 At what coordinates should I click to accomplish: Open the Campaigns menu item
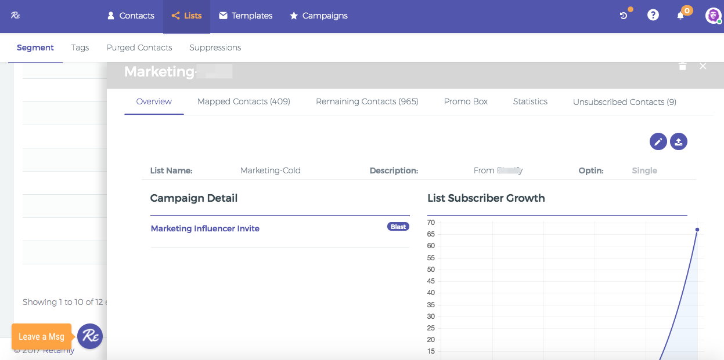(319, 16)
